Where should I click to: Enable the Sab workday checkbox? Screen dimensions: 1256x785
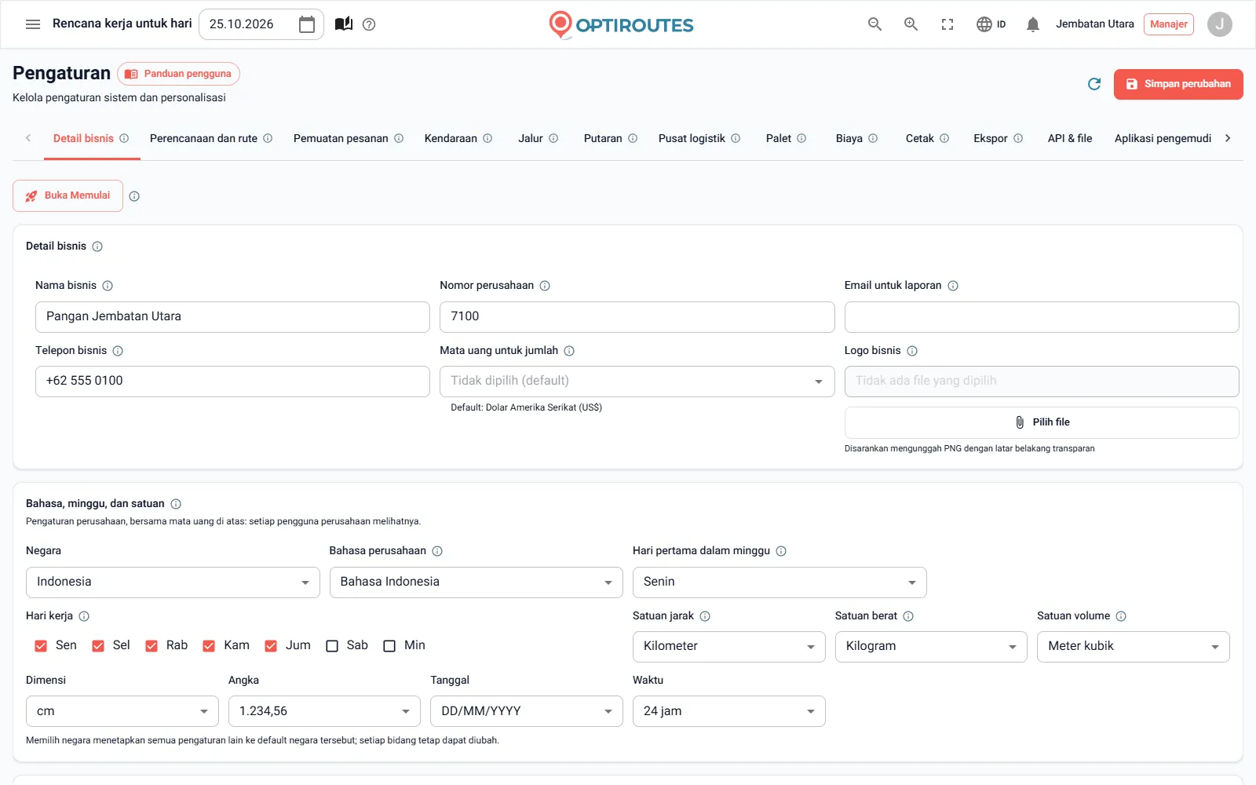coord(332,646)
